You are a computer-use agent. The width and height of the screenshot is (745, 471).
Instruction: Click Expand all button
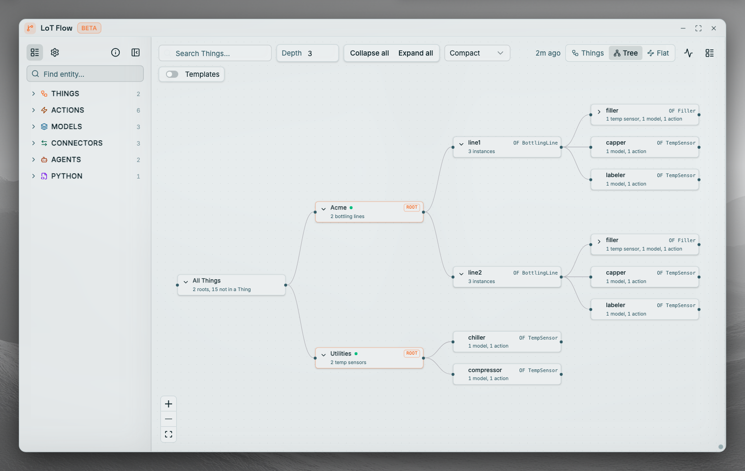pyautogui.click(x=415, y=53)
